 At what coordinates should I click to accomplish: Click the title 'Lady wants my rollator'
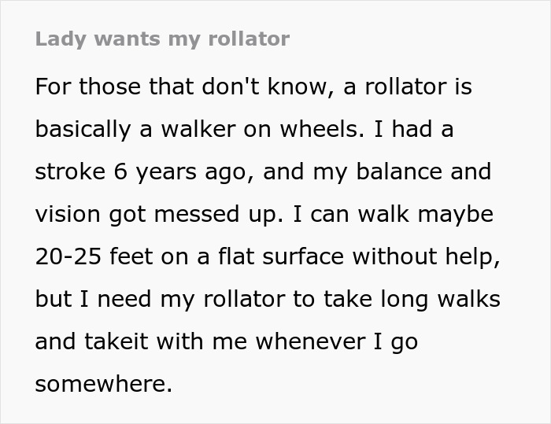coord(162,39)
